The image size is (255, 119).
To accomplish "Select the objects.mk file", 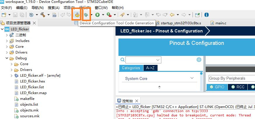I will coord(29,110).
